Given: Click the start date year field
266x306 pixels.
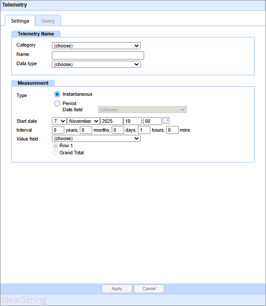Looking at the screenshot, I should click(x=111, y=121).
